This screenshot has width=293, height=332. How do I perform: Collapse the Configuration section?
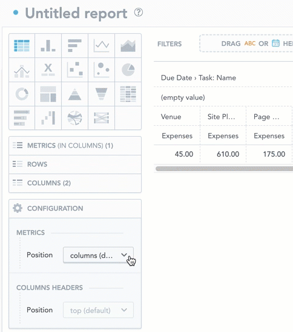[x=75, y=209]
